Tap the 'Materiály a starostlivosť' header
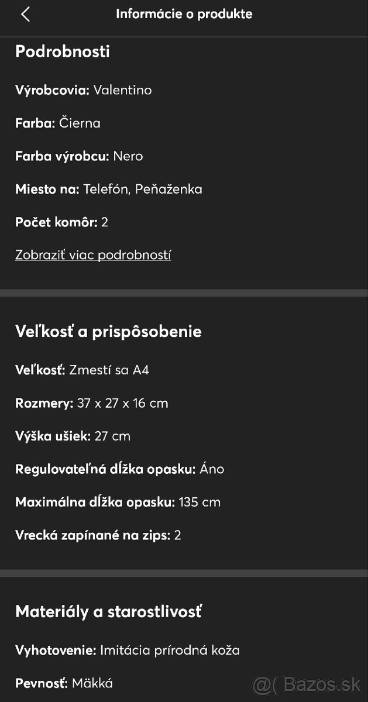Screen dimensions: 368x702 tap(109, 611)
